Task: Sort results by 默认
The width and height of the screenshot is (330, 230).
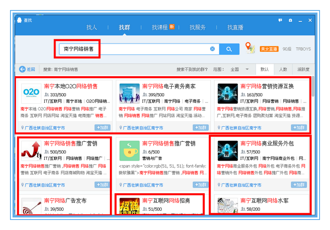Action: pos(265,69)
